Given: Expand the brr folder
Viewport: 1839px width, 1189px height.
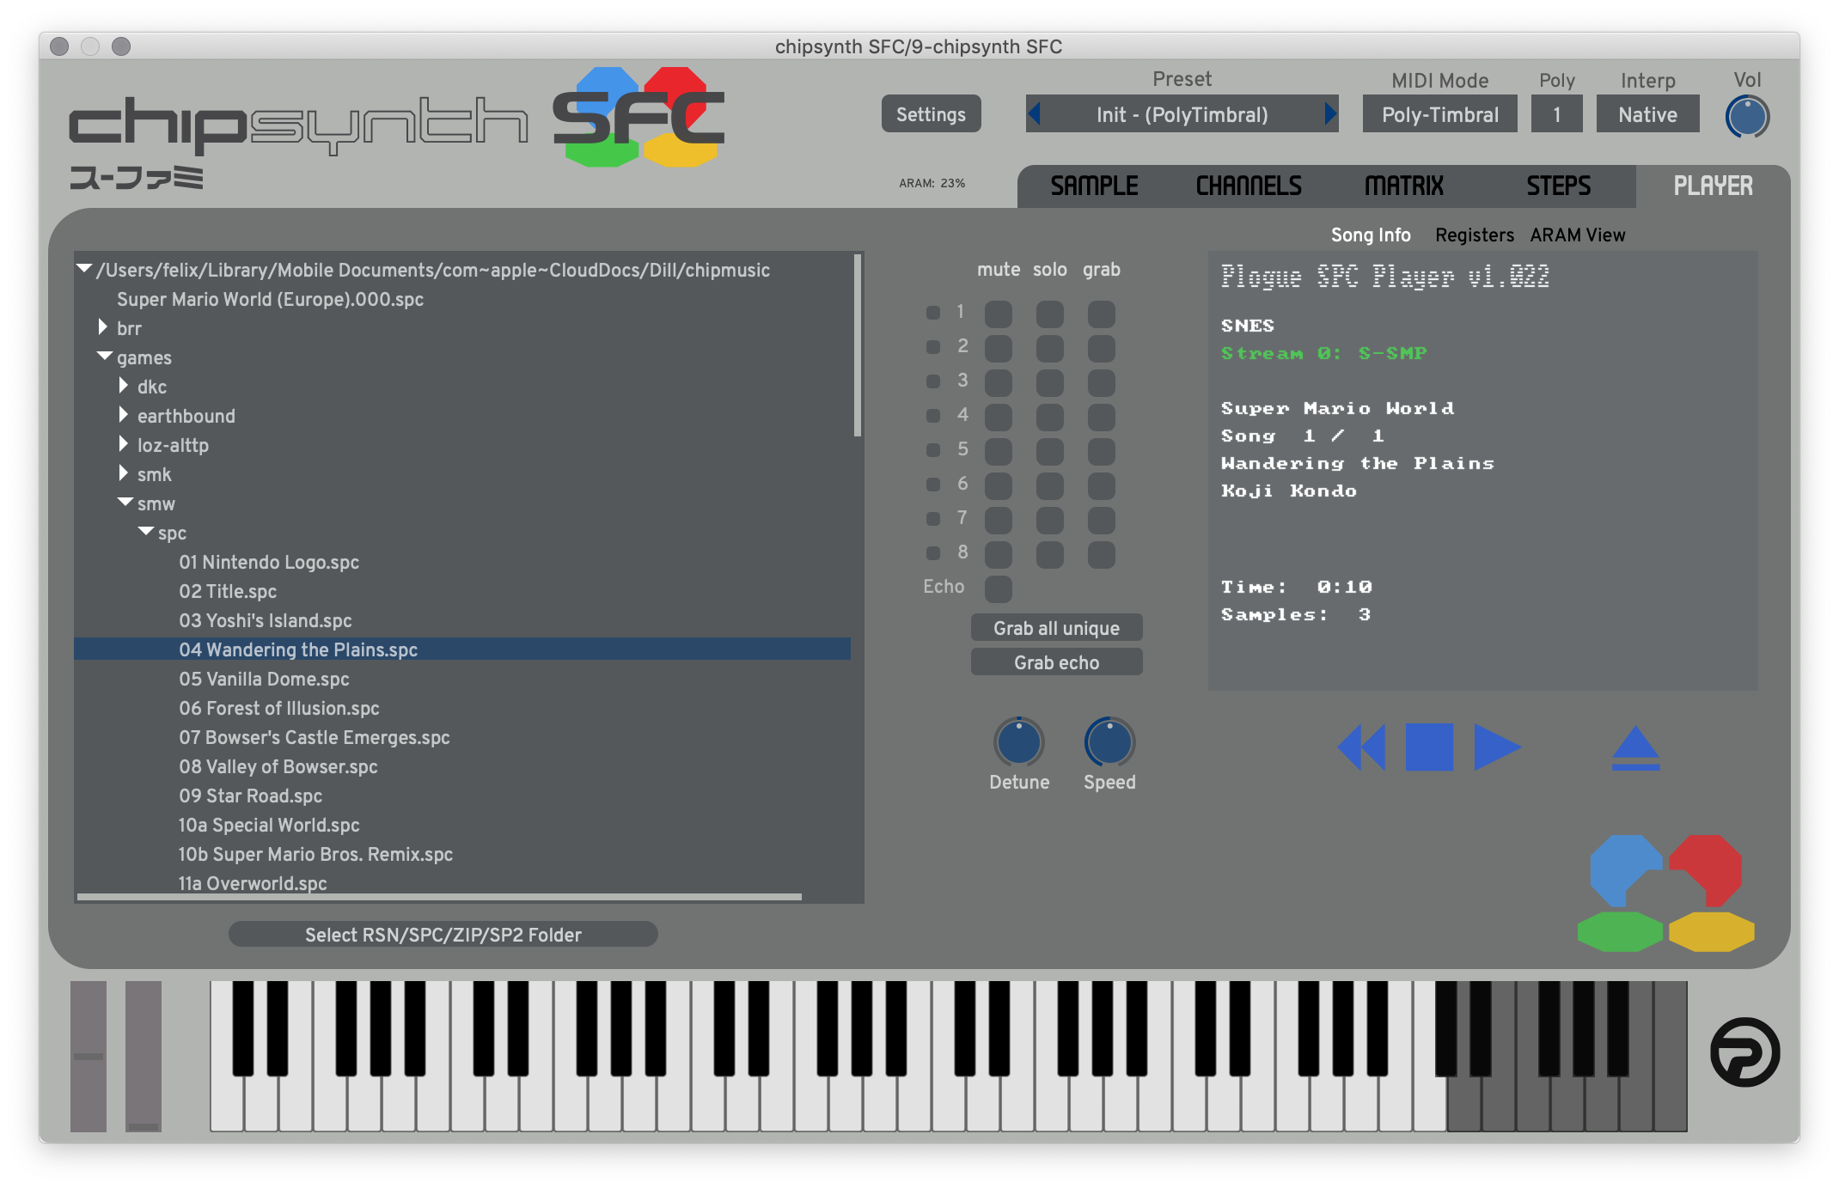Looking at the screenshot, I should (x=103, y=327).
